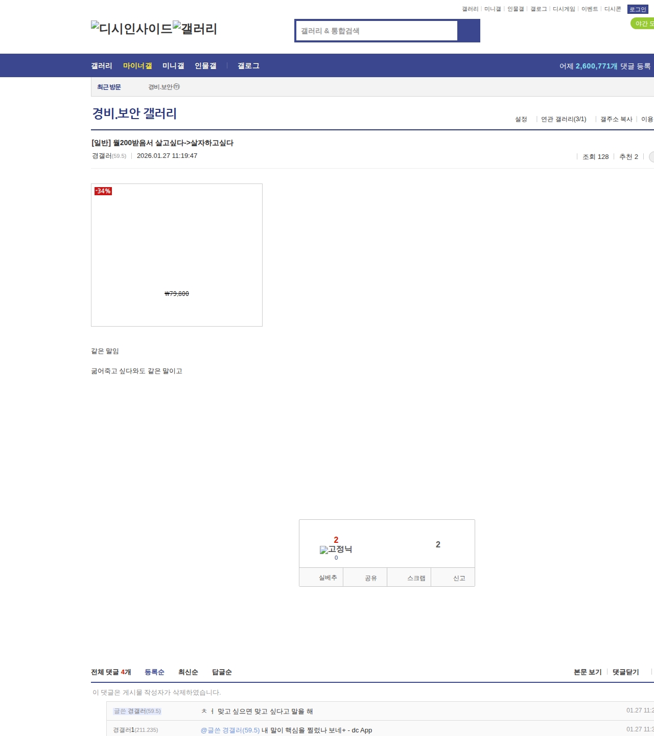654x736 pixels.
Task: Open the 경비.보안 갤러리 title link
Action: pos(134,113)
